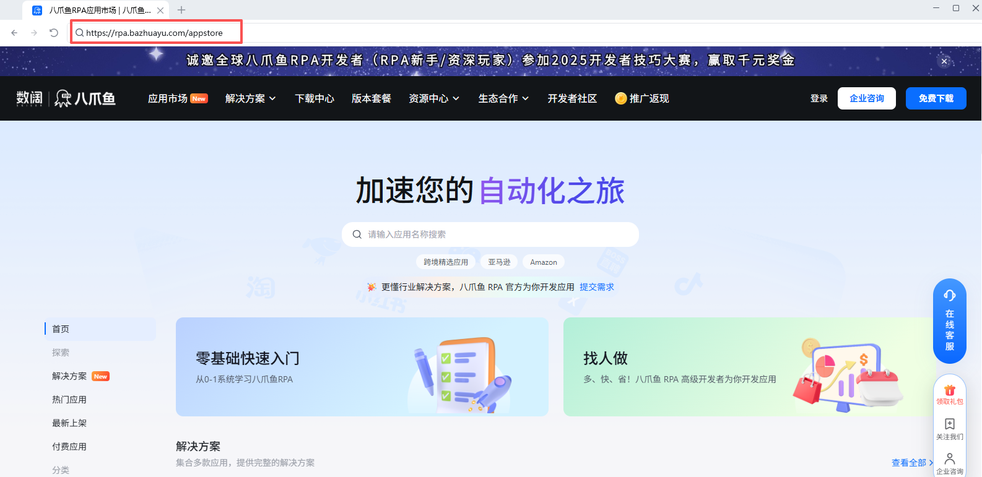Click the magnifier icon in search box

357,234
